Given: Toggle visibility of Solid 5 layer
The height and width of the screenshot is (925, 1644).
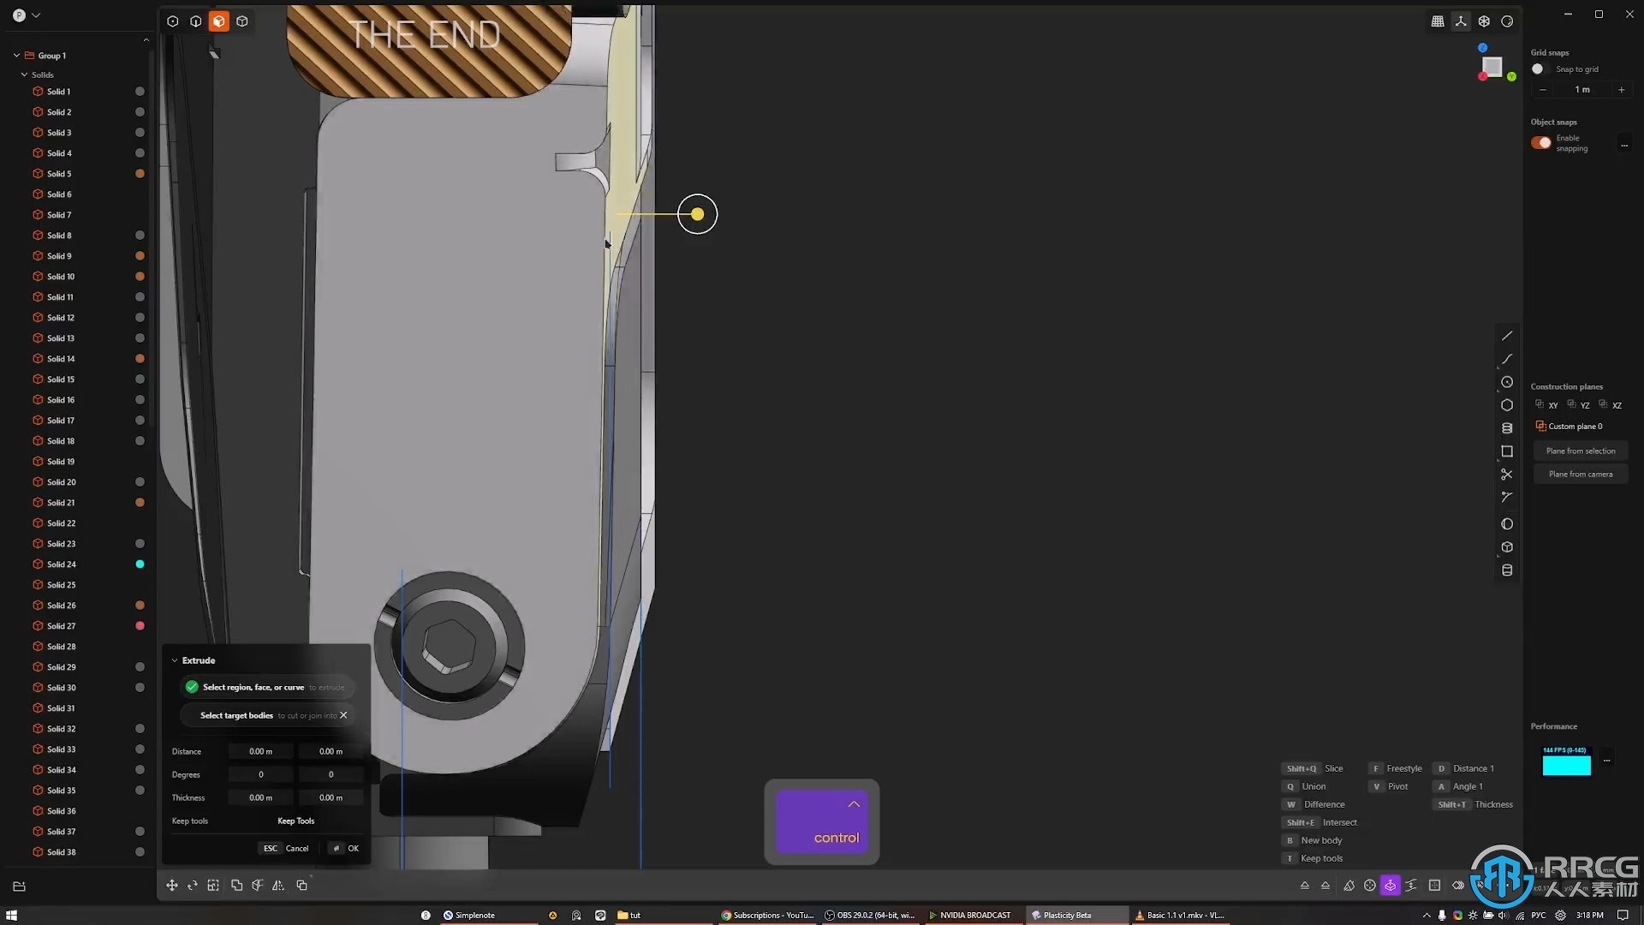Looking at the screenshot, I should click(140, 173).
